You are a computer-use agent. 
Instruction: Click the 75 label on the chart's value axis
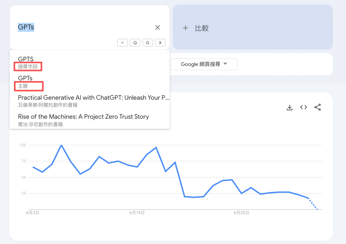click(x=24, y=161)
